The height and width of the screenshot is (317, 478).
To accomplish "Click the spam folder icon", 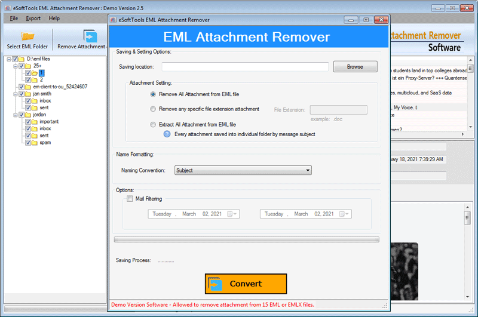I will tap(35, 143).
